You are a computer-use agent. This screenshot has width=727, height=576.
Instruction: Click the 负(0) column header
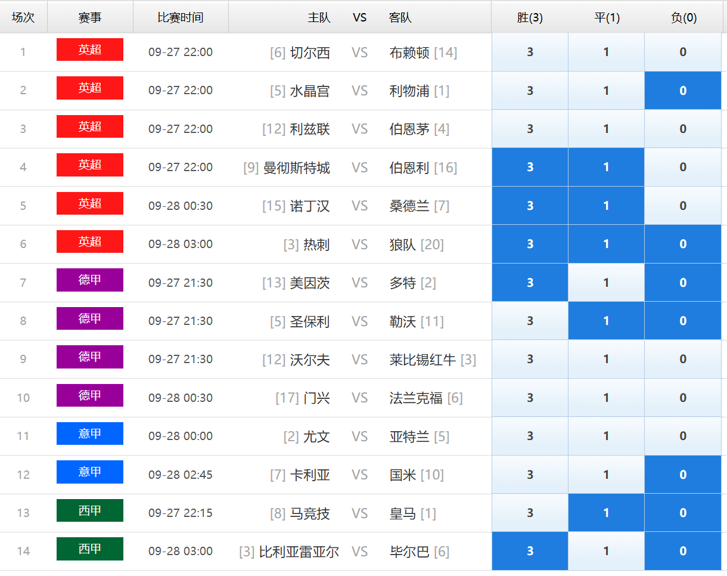coord(683,17)
